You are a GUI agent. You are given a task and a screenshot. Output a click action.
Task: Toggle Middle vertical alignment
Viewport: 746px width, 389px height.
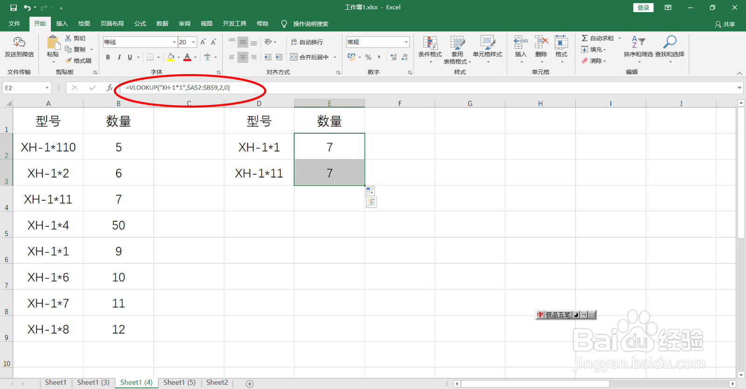point(242,42)
